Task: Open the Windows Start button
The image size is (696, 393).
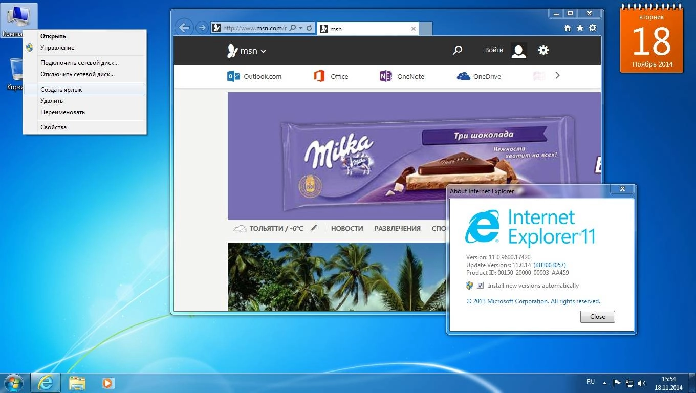Action: (x=13, y=383)
